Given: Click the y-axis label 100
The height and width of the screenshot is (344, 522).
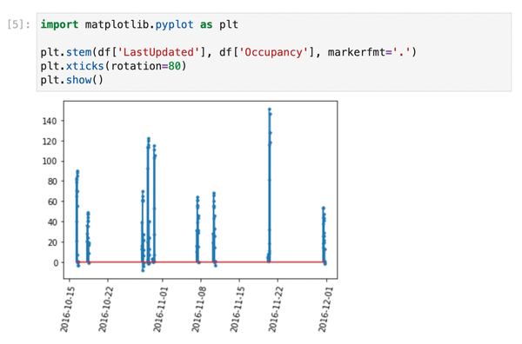Looking at the screenshot, I should pyautogui.click(x=50, y=162).
